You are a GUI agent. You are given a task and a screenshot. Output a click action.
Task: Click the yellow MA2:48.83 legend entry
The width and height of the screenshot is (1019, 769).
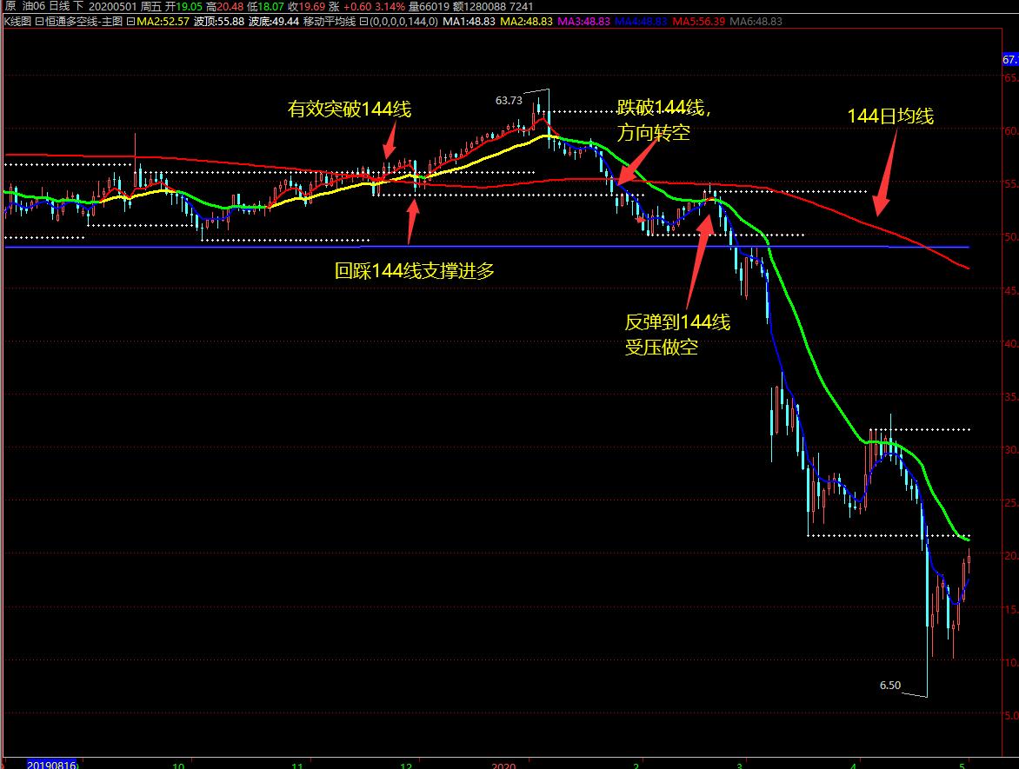click(526, 22)
